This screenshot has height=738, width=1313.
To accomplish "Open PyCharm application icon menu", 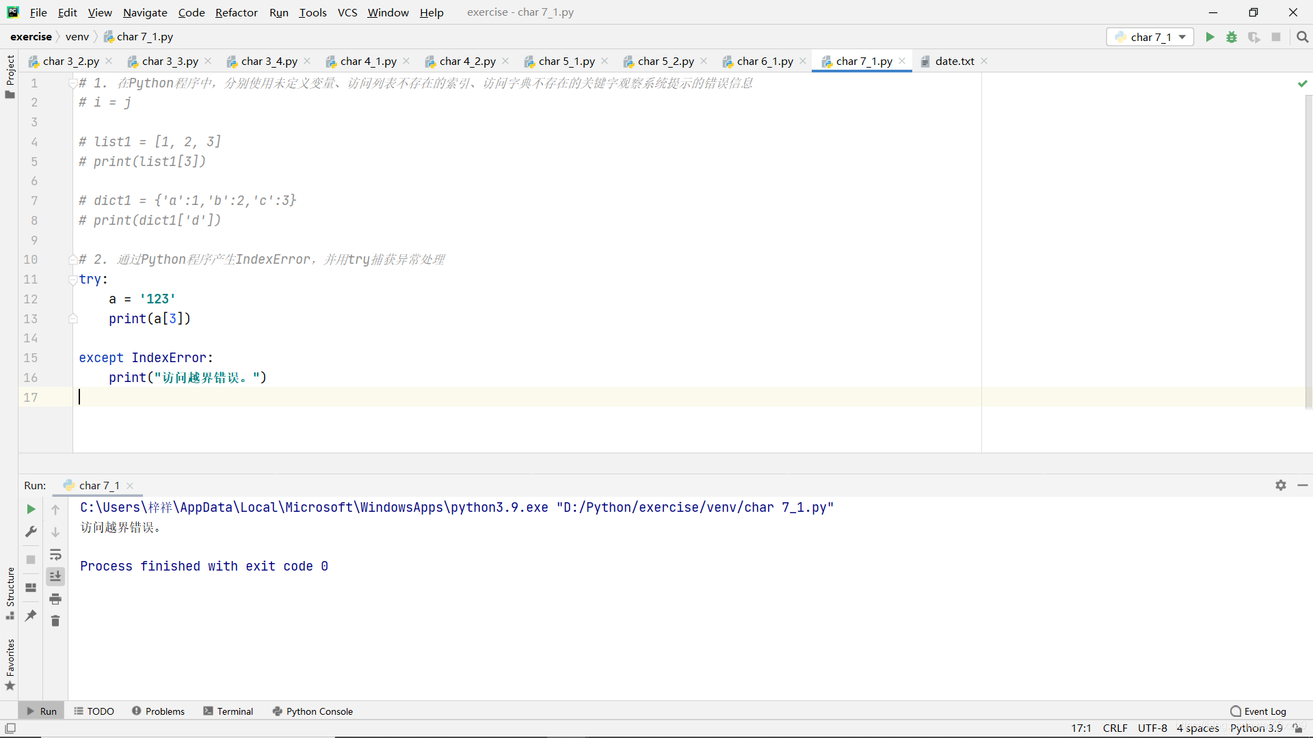I will click(13, 12).
